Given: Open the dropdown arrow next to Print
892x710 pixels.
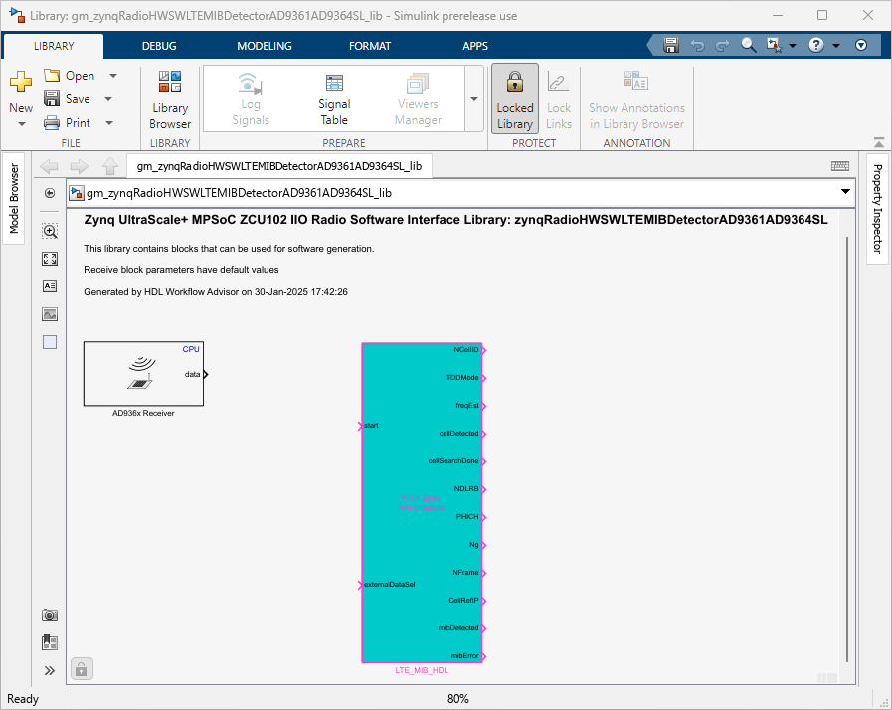Looking at the screenshot, I should click(109, 123).
